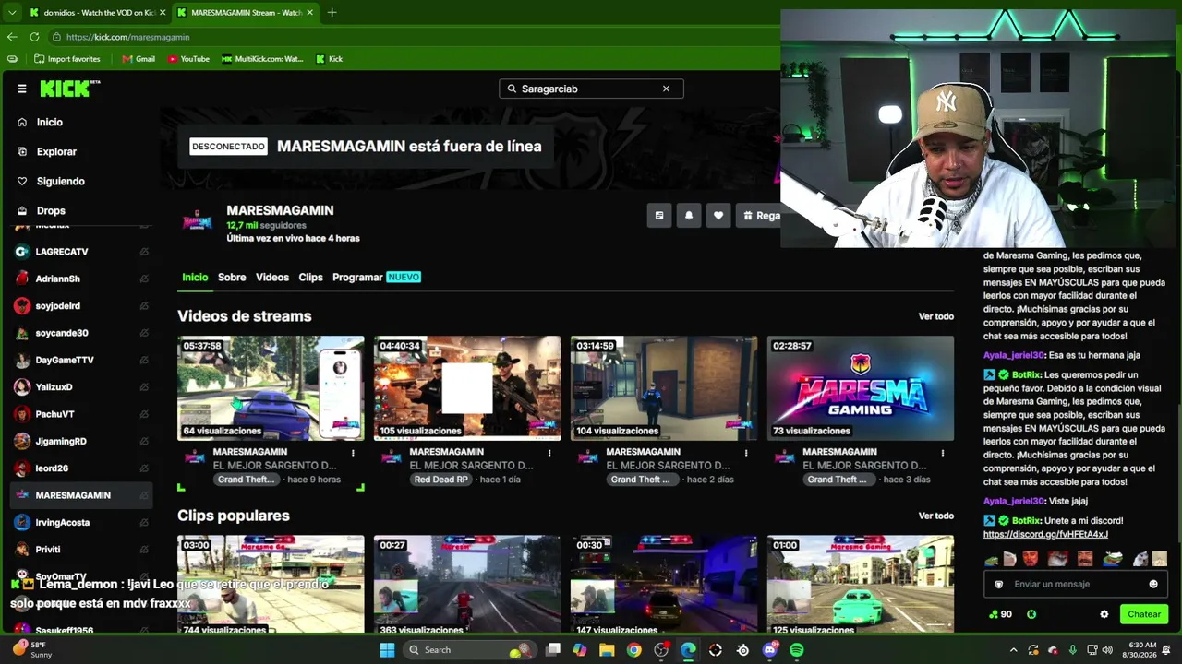Open options for the video from 2 días ago

(x=746, y=453)
